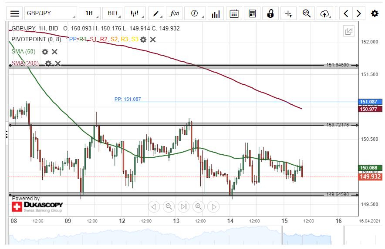Open the cloud upload save menu
385x249 pixels.
pyautogui.click(x=325, y=13)
